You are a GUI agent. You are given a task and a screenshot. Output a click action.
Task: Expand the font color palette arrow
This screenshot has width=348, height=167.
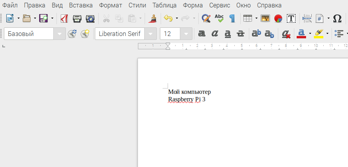click(310, 34)
